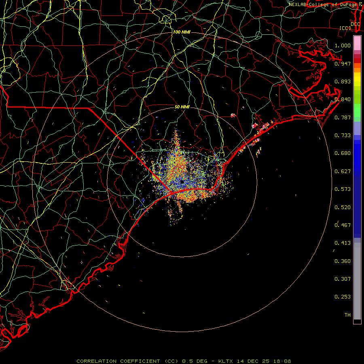Select the 0.787 legend value

click(343, 117)
